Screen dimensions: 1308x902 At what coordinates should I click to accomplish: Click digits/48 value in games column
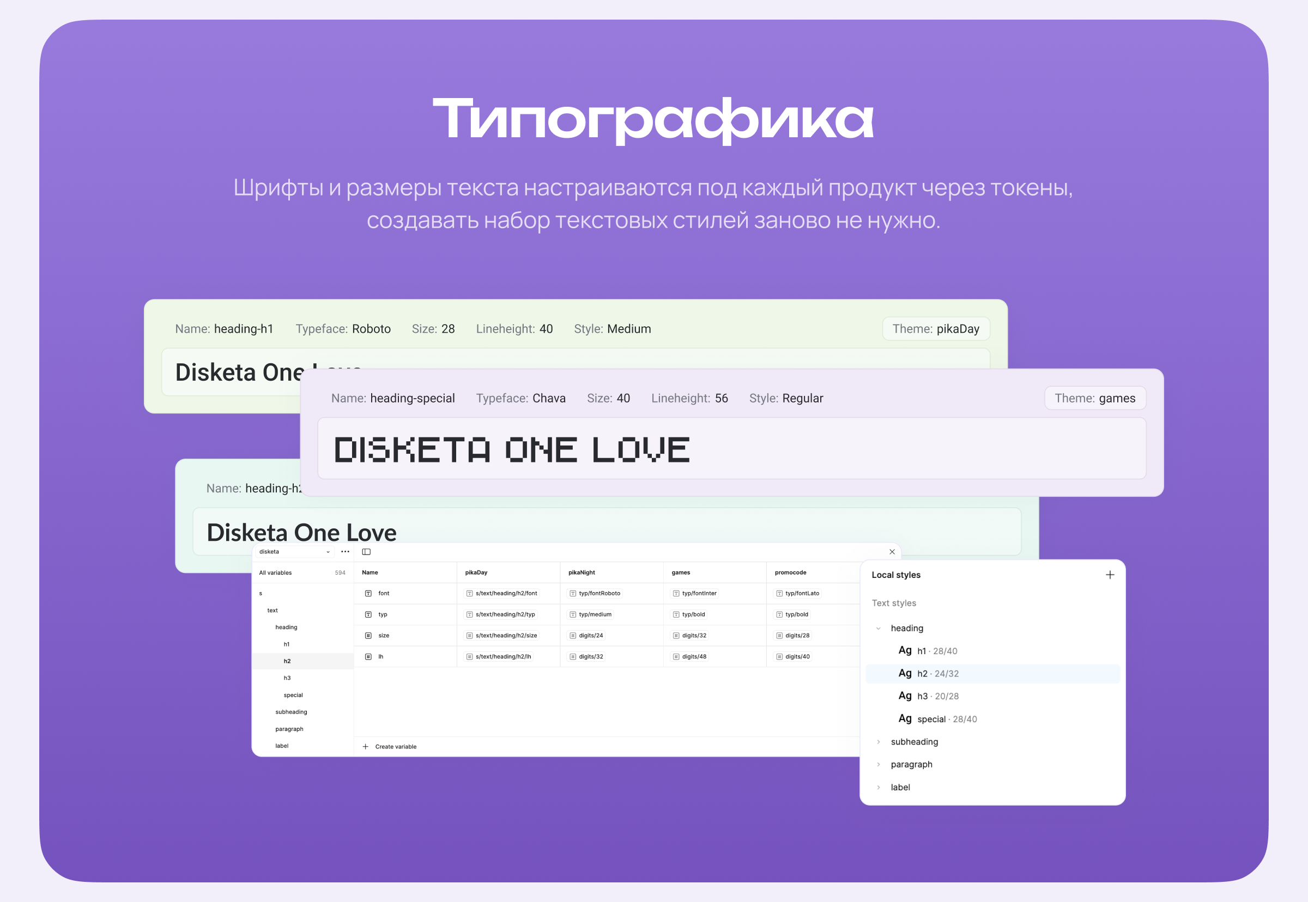pyautogui.click(x=689, y=657)
